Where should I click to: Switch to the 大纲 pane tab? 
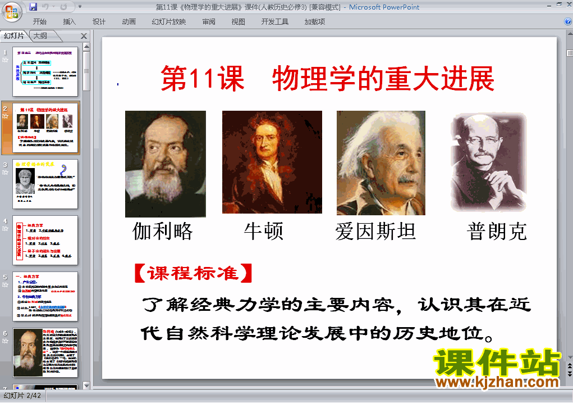[40, 36]
